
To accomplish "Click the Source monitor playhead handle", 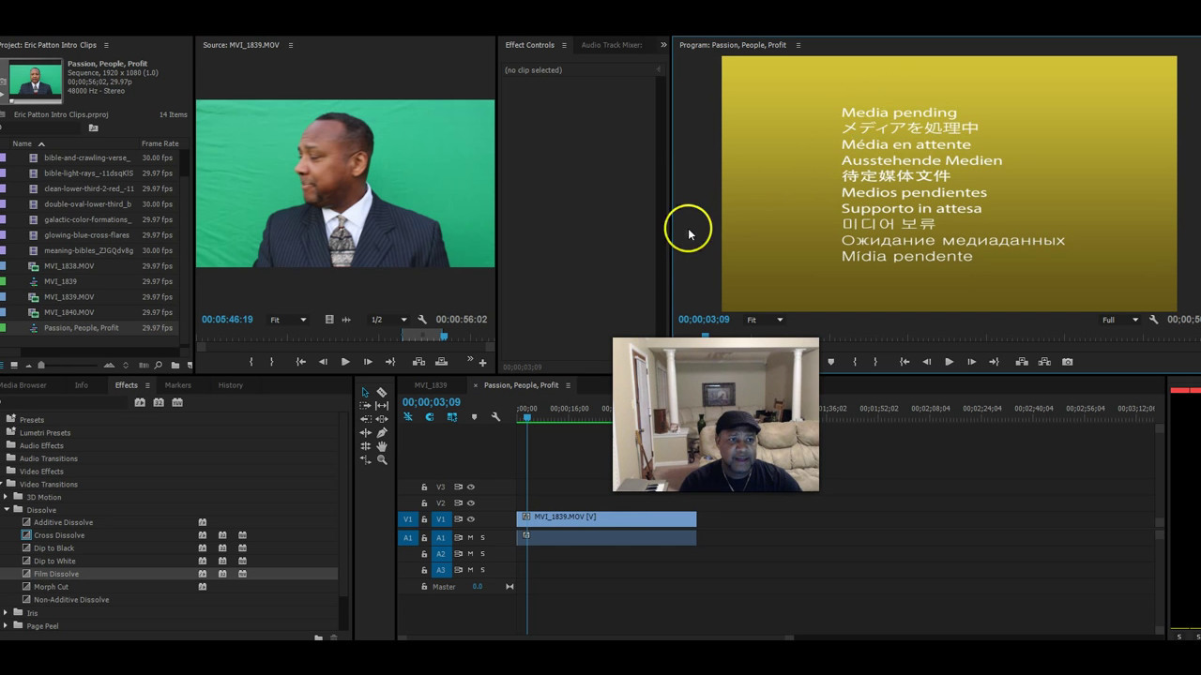I will pyautogui.click(x=445, y=336).
